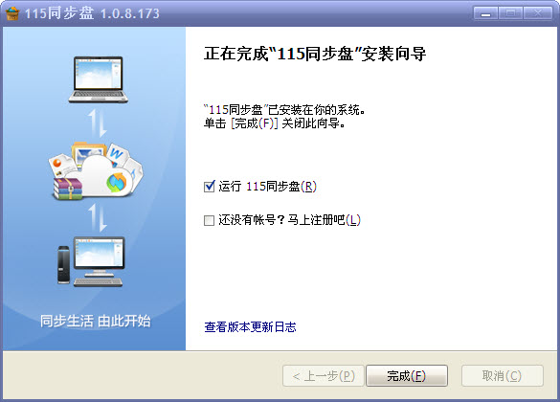Click the 运行 115同步盘(R) label text

click(267, 187)
